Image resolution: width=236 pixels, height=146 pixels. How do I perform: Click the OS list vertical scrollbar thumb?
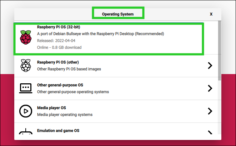click(220, 51)
